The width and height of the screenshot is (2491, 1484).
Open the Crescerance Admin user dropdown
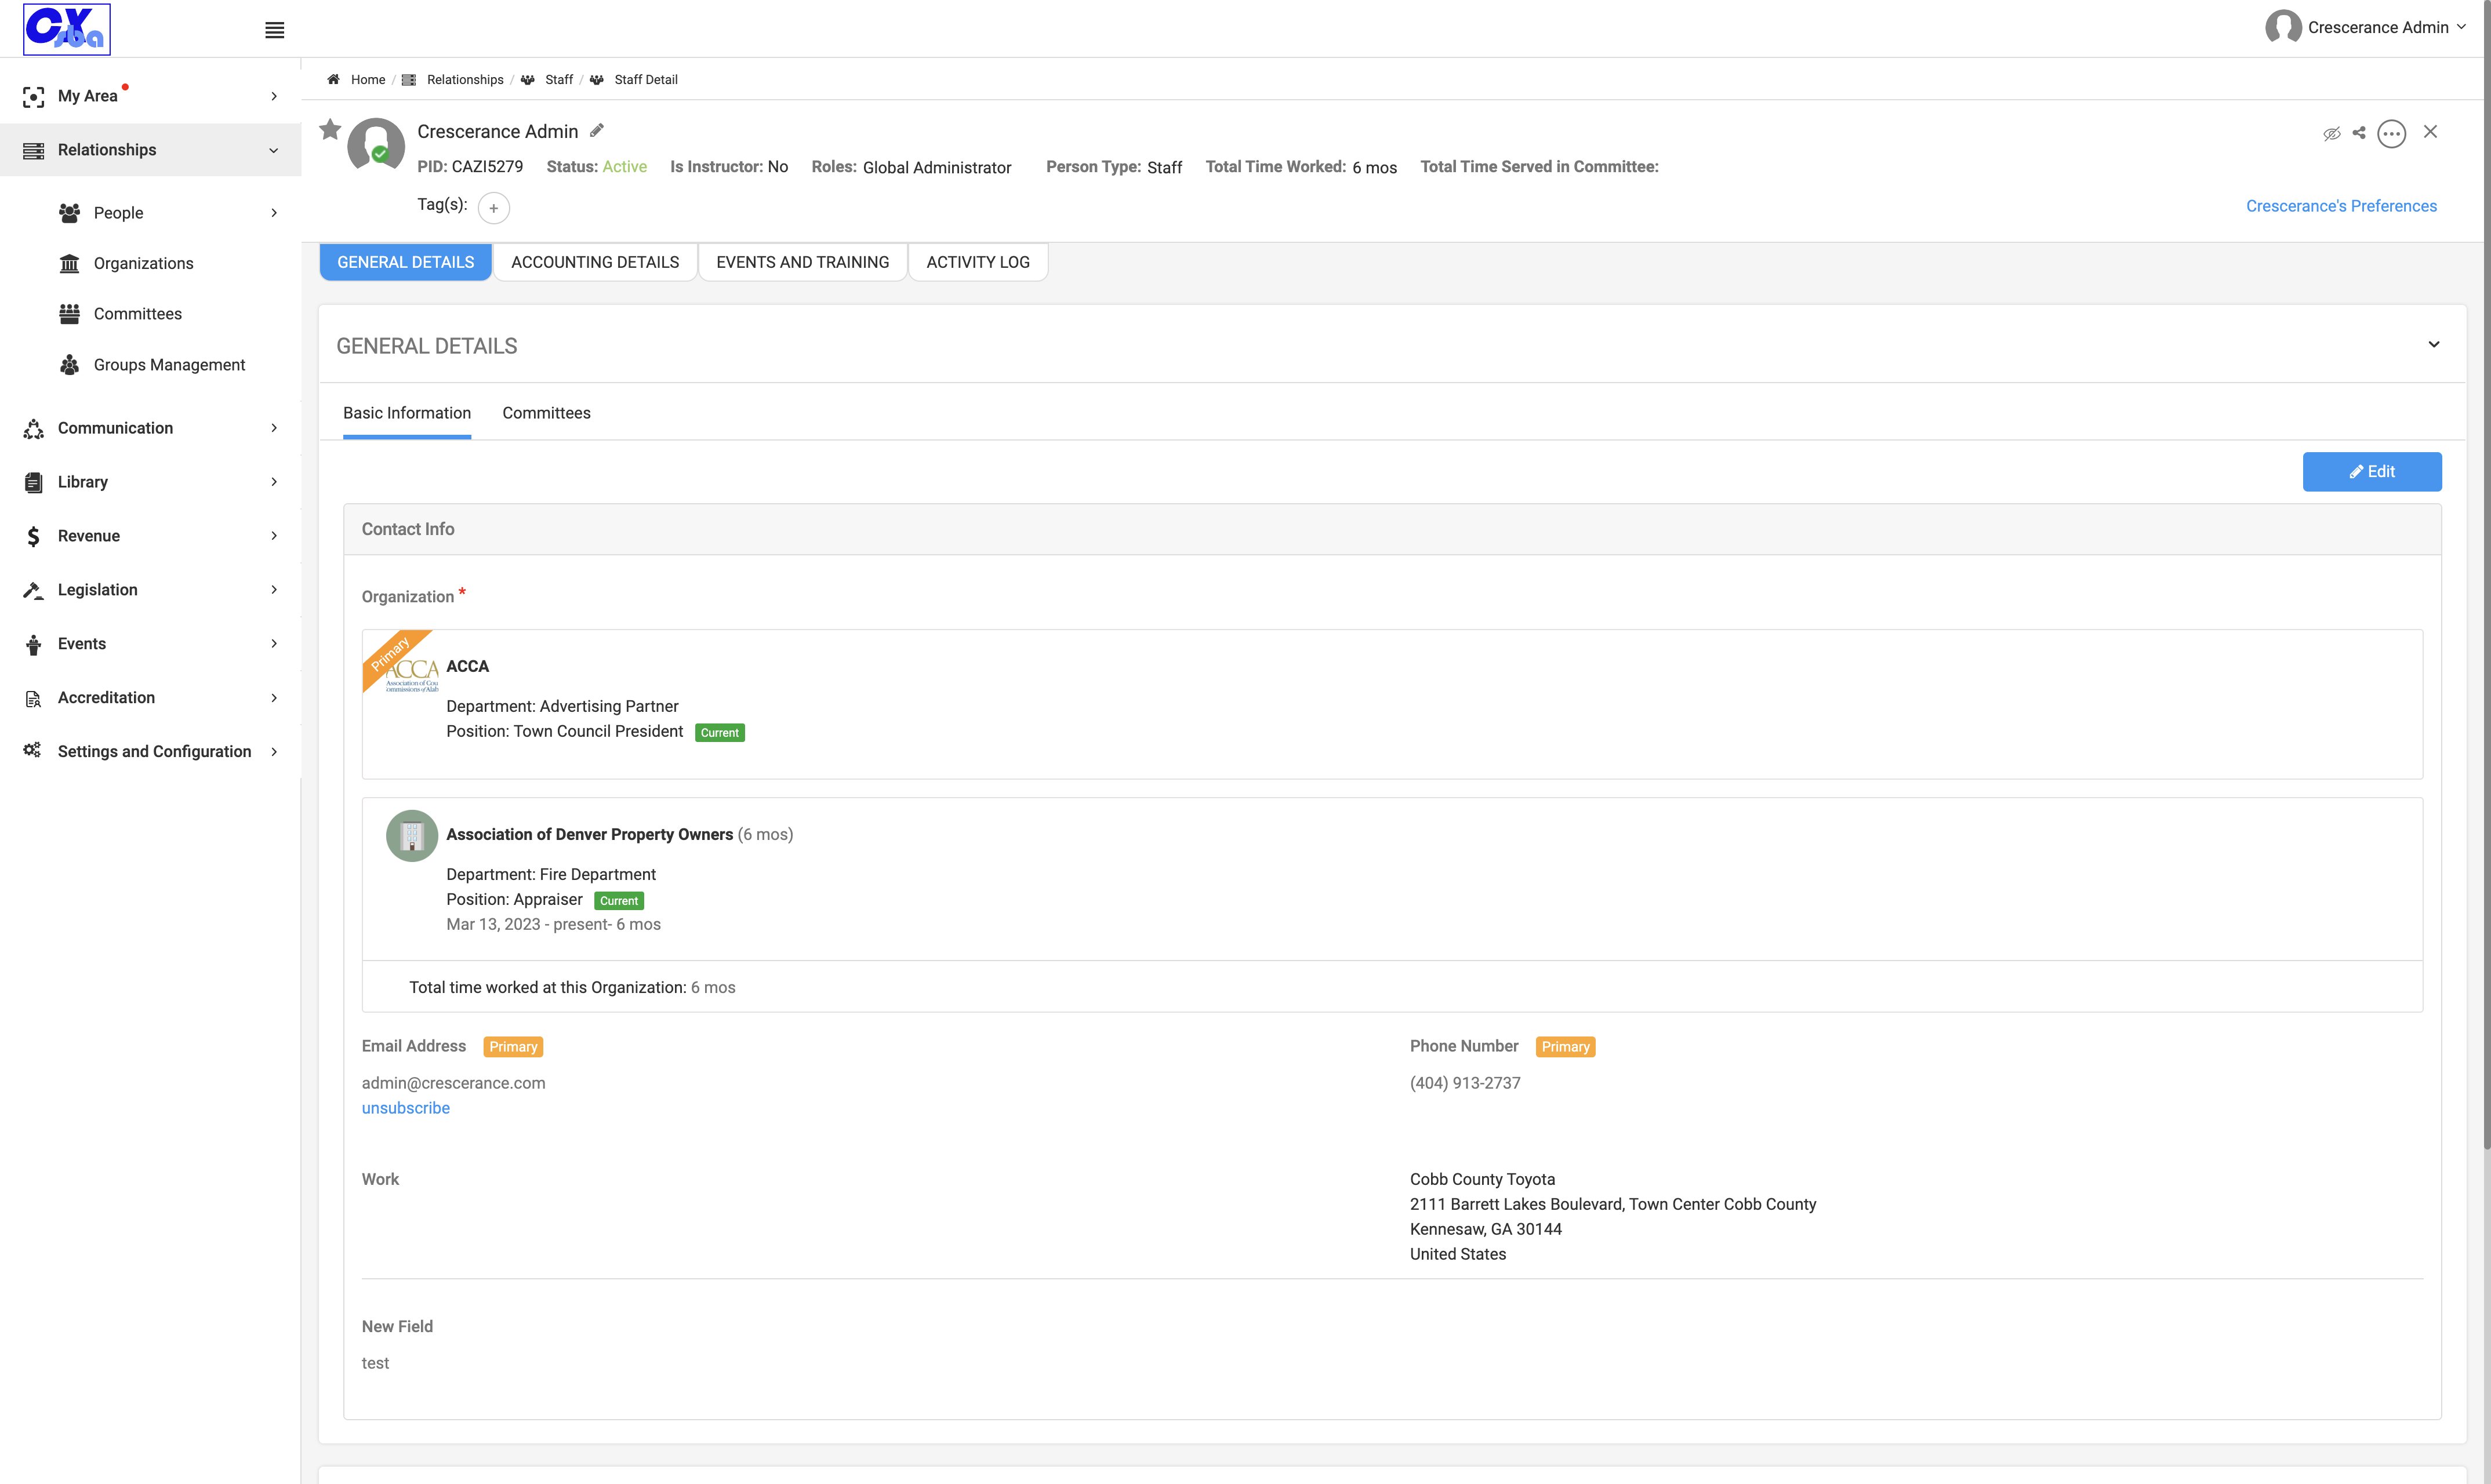coord(2366,27)
